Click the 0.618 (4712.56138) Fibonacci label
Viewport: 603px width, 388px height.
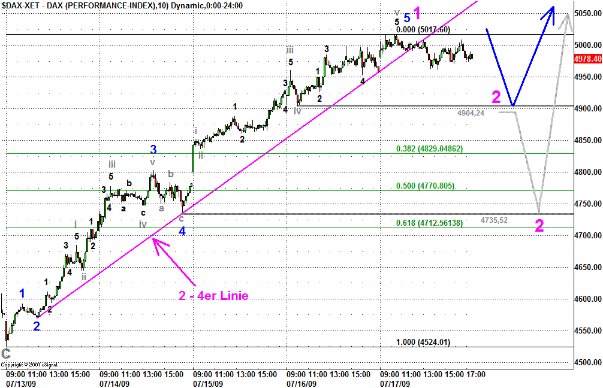pyautogui.click(x=429, y=223)
